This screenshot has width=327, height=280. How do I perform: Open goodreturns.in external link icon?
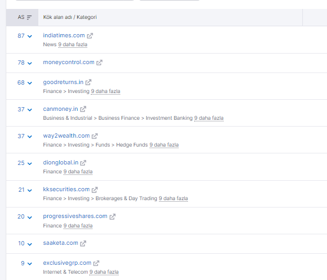88,82
